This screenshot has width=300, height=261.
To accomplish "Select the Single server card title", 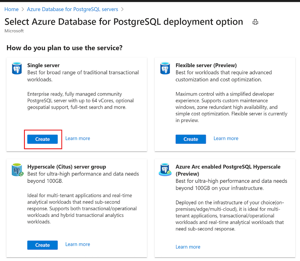I will point(43,65).
